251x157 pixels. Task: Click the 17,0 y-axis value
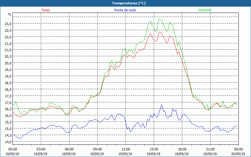8,102
